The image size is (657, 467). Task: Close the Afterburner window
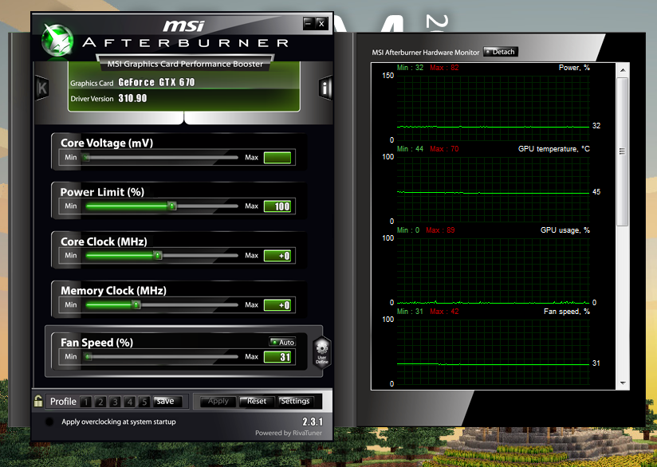(321, 23)
